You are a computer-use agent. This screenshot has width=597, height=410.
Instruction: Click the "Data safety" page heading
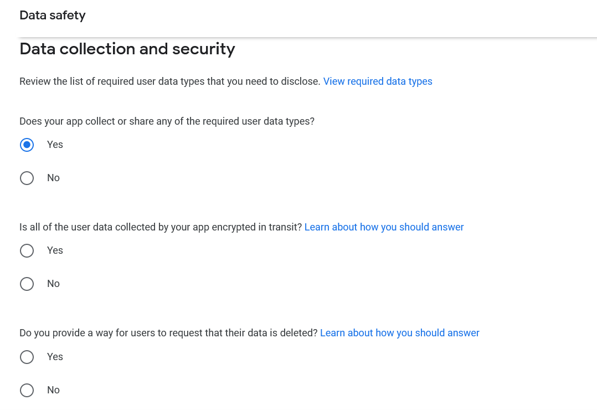pos(52,15)
